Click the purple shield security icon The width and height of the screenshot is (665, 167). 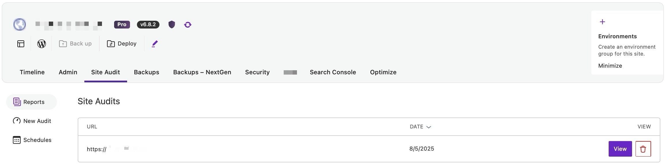(172, 24)
